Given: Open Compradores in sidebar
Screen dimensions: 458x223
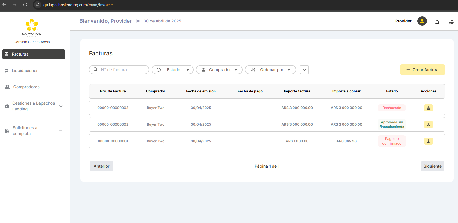Looking at the screenshot, I should tap(26, 87).
